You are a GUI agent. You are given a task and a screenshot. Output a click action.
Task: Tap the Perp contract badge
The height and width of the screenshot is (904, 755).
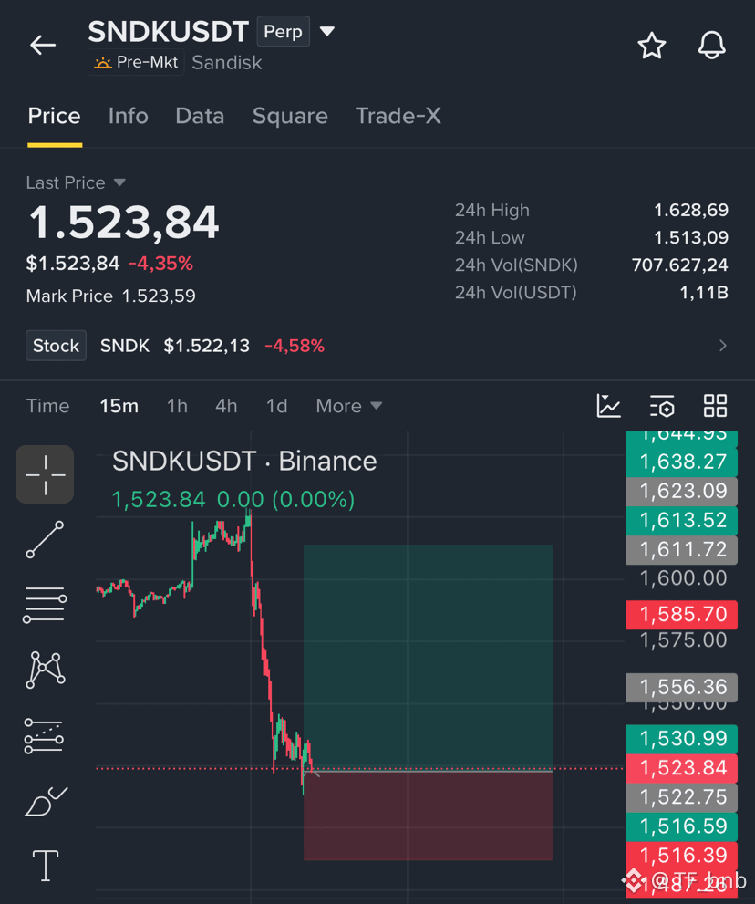[283, 32]
